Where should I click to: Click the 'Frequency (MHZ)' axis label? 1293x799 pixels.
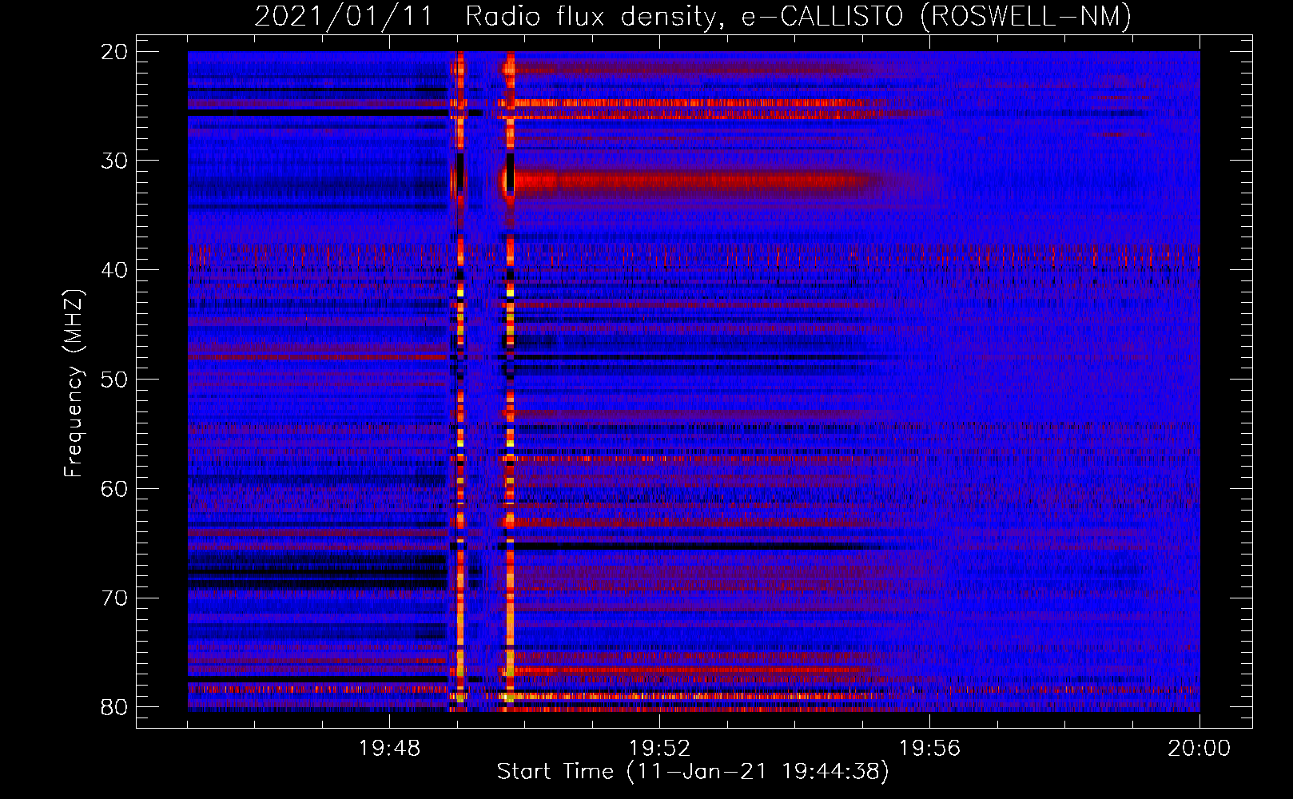[74, 383]
